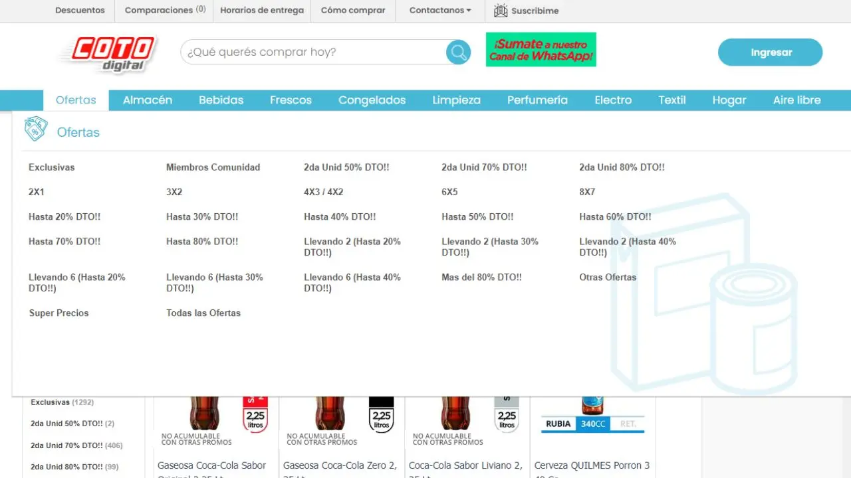The image size is (851, 478).
Task: Choose 2da Unid 50% DTO!! in menu
Action: click(346, 167)
